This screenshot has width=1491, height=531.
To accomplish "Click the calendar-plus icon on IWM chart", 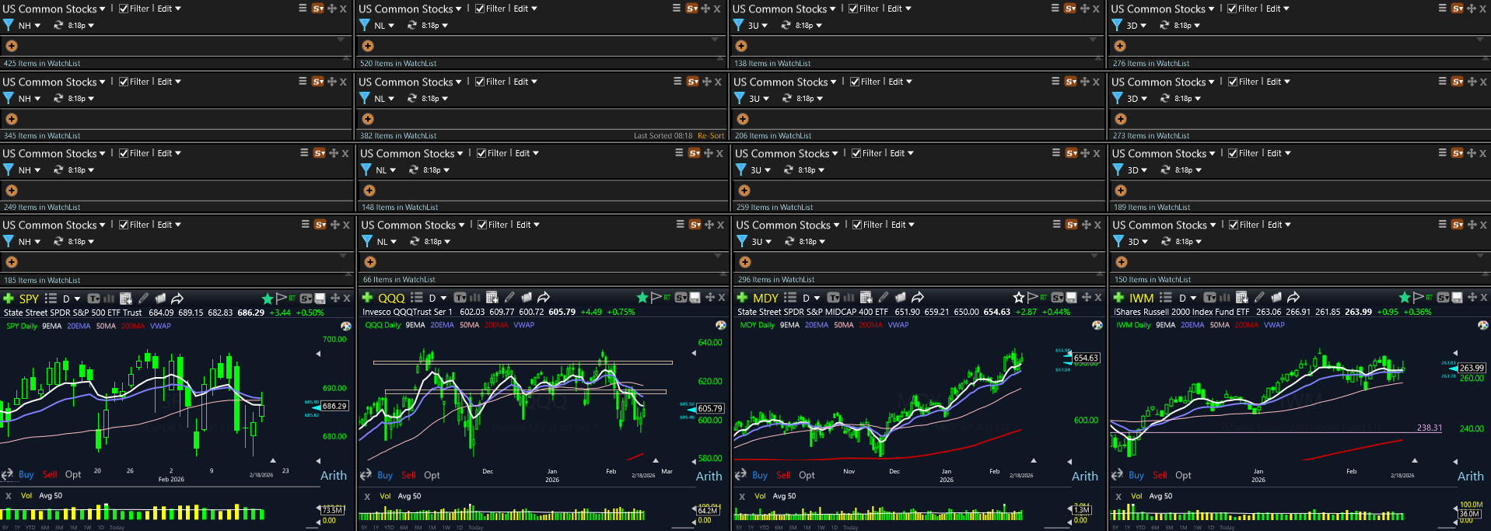I will pos(1242,298).
